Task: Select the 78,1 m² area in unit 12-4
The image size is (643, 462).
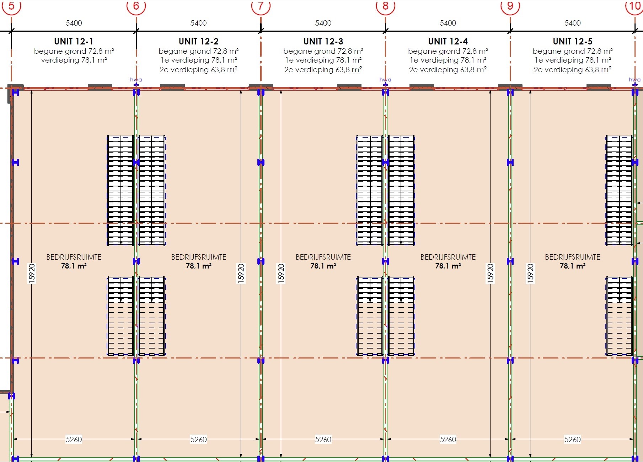Action: tap(448, 266)
